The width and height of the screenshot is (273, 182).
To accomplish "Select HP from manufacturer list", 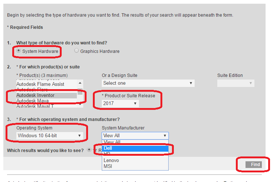I will point(135,154).
